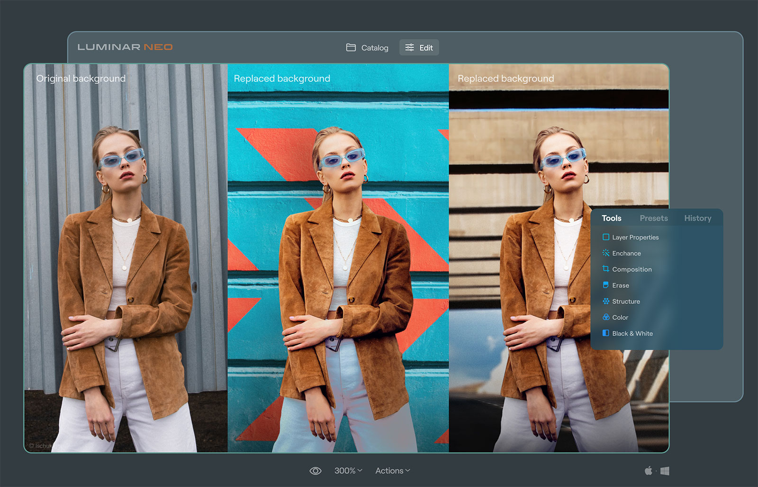Expand the Actions dropdown menu
758x487 pixels.
[x=392, y=470]
